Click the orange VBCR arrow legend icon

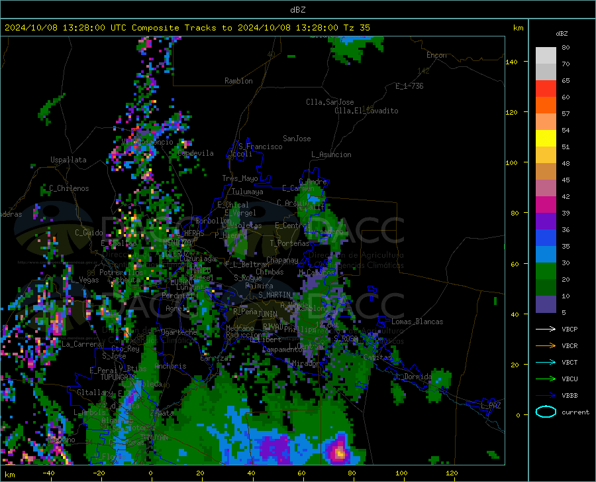[546, 345]
